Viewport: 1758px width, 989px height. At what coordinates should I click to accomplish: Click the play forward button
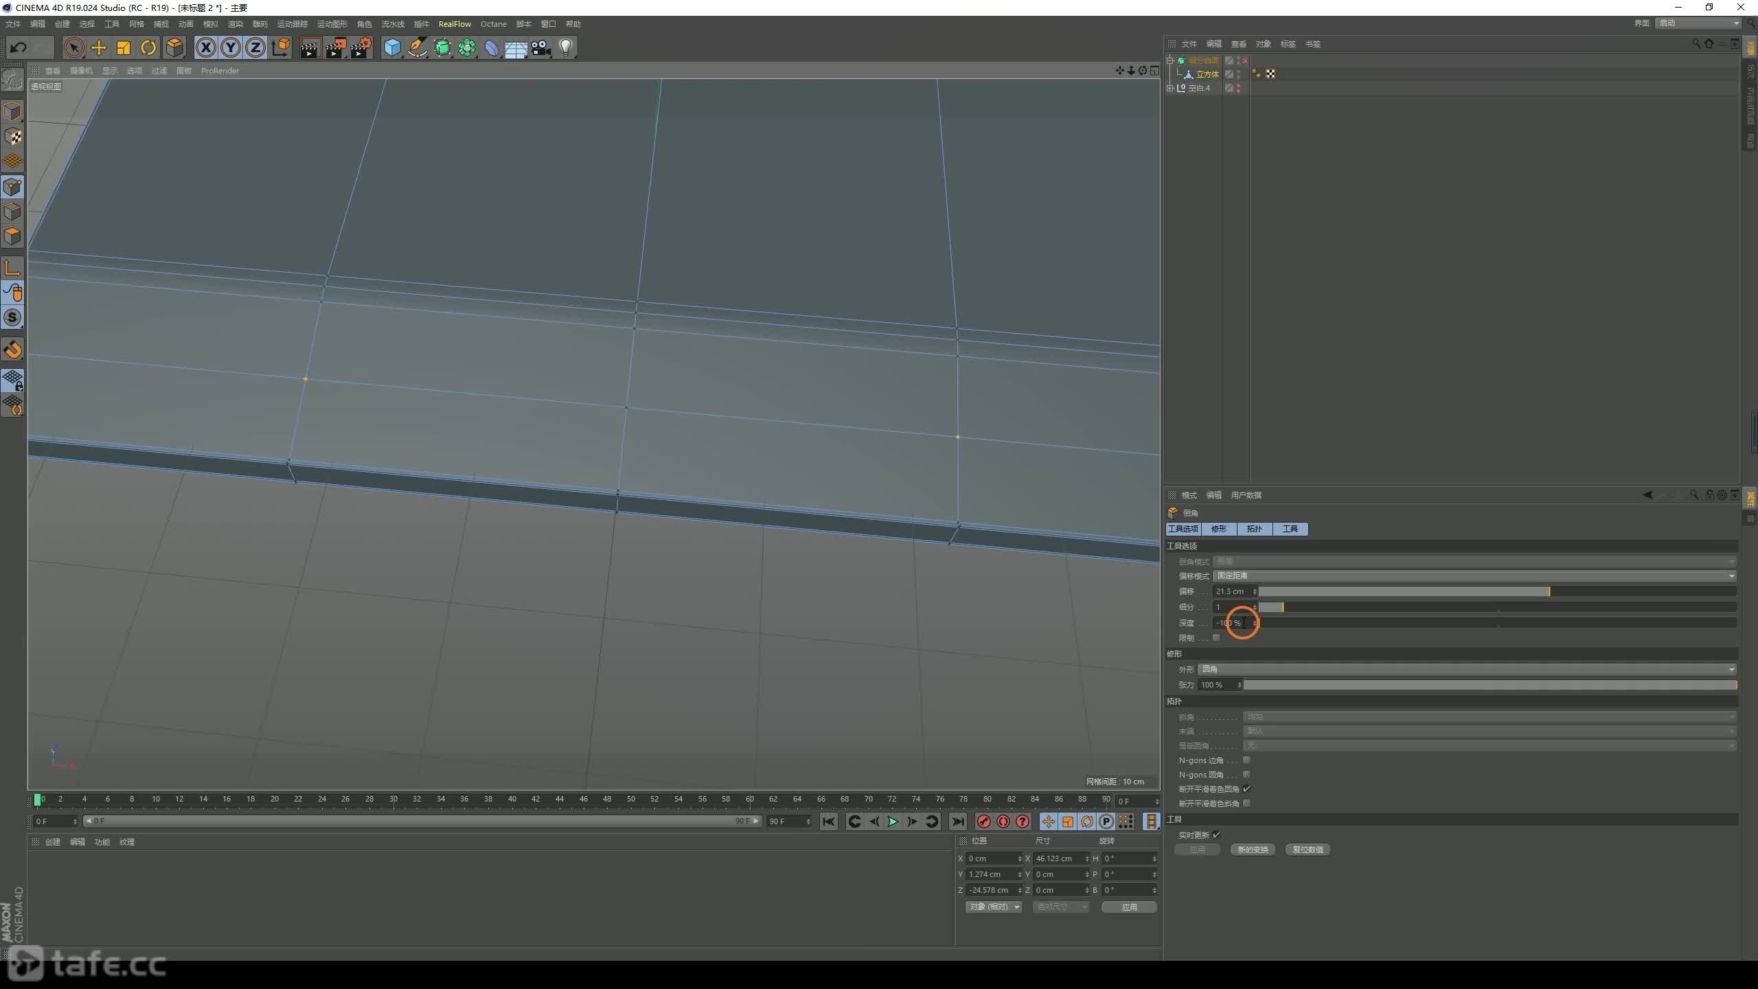(x=893, y=821)
